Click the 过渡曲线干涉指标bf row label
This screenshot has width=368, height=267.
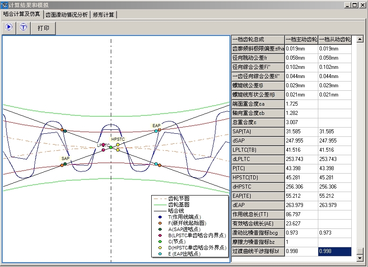click(258, 251)
